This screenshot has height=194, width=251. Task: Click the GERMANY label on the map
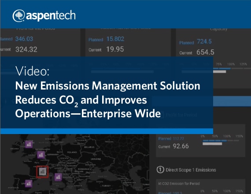53,154
